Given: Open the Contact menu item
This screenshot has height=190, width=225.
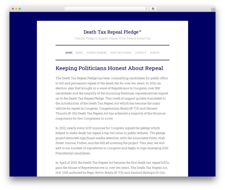Looking at the screenshot, I should pos(141,53).
